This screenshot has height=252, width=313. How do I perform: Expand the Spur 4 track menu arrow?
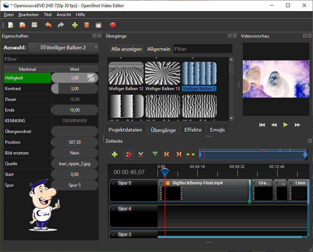[114, 209]
